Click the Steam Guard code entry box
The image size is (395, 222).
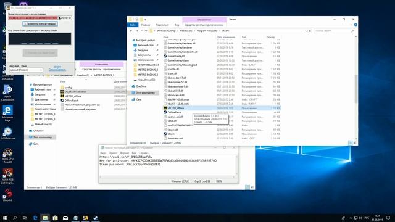pos(39,39)
